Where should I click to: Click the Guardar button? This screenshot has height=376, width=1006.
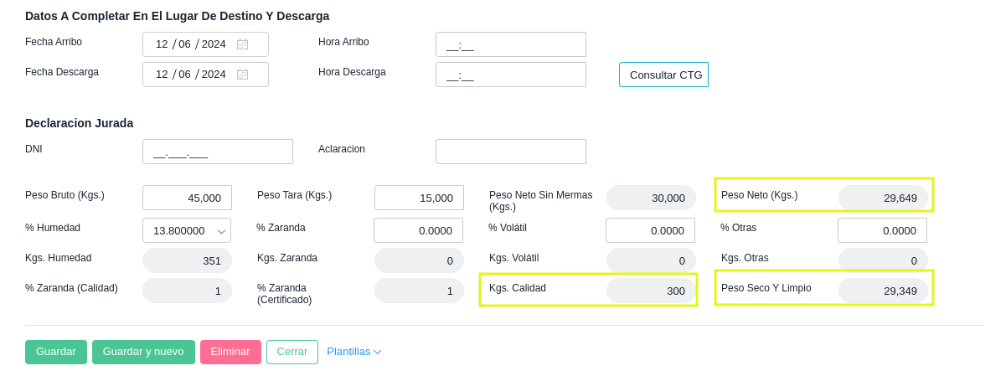[56, 352]
